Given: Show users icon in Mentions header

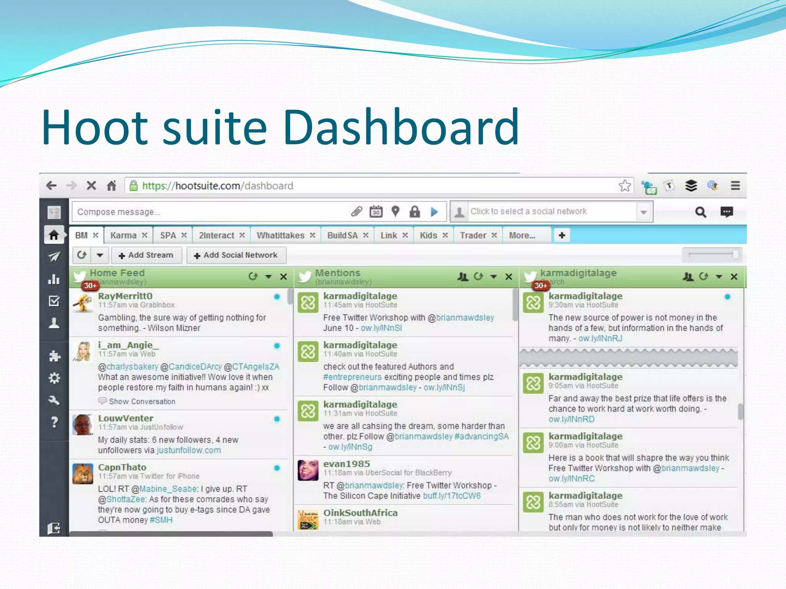Looking at the screenshot, I should 463,276.
